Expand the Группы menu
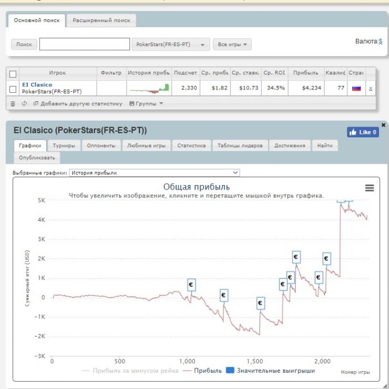 click(146, 103)
